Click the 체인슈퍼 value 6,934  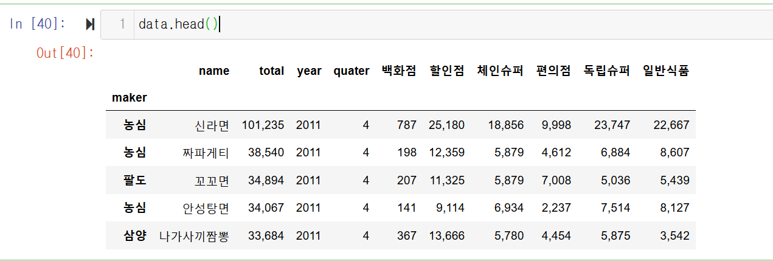point(509,208)
